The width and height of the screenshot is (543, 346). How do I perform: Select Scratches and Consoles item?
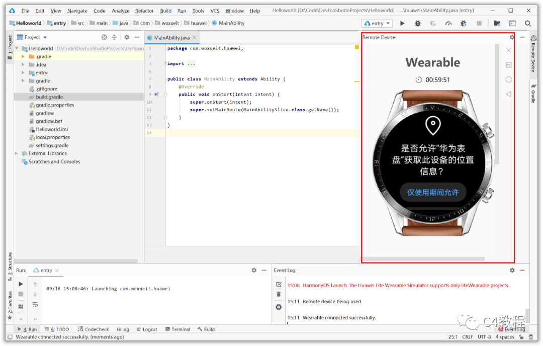pyautogui.click(x=54, y=162)
